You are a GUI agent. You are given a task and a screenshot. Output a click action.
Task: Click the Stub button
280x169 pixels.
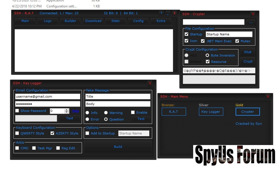point(248,52)
